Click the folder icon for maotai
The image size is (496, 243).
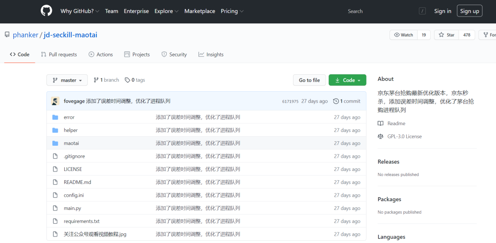pos(56,143)
